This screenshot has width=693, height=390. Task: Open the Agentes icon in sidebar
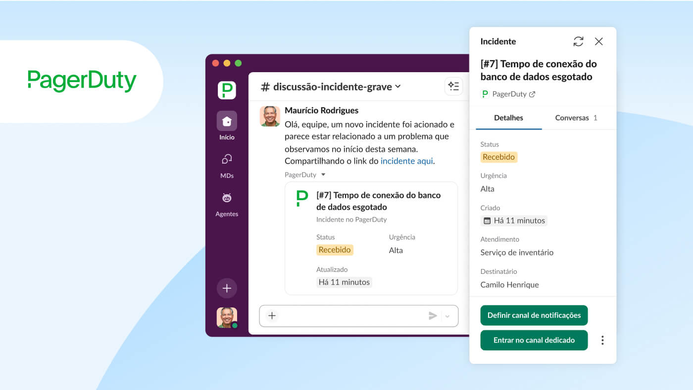[x=227, y=198]
